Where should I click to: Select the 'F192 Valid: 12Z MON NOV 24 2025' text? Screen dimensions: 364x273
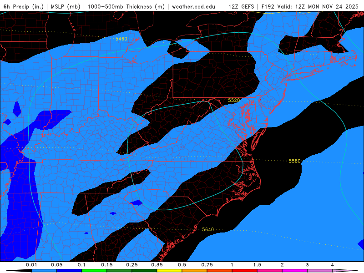pyautogui.click(x=310, y=6)
